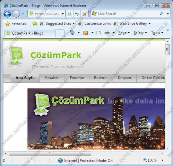Open the Tools menu
Viewport: 173px width, 166px height.
(x=157, y=33)
